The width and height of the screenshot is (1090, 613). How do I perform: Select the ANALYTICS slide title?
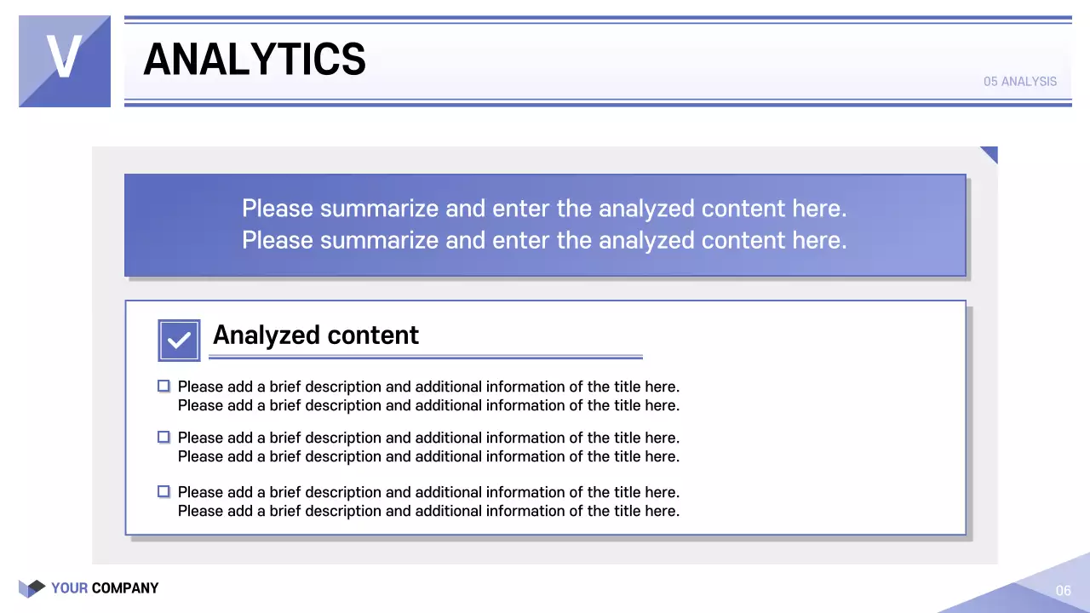point(255,60)
